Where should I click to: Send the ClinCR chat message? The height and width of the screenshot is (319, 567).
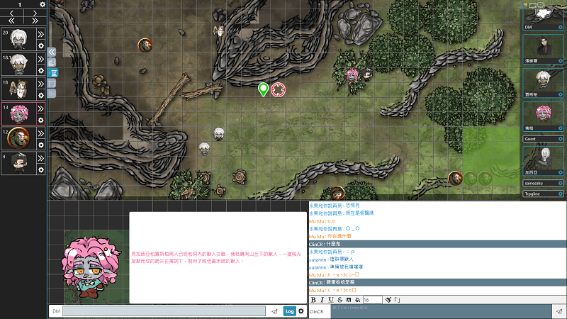pyautogui.click(x=558, y=311)
